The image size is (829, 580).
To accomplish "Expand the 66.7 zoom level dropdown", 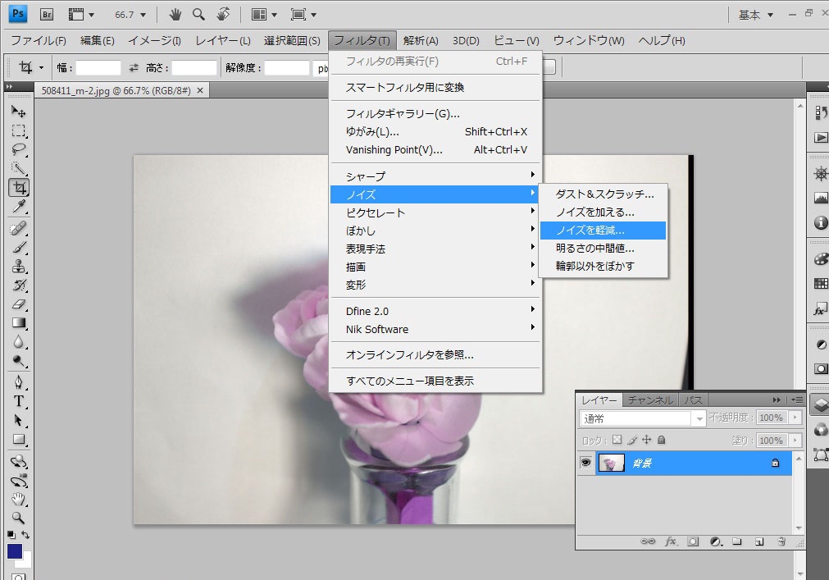I will point(130,15).
